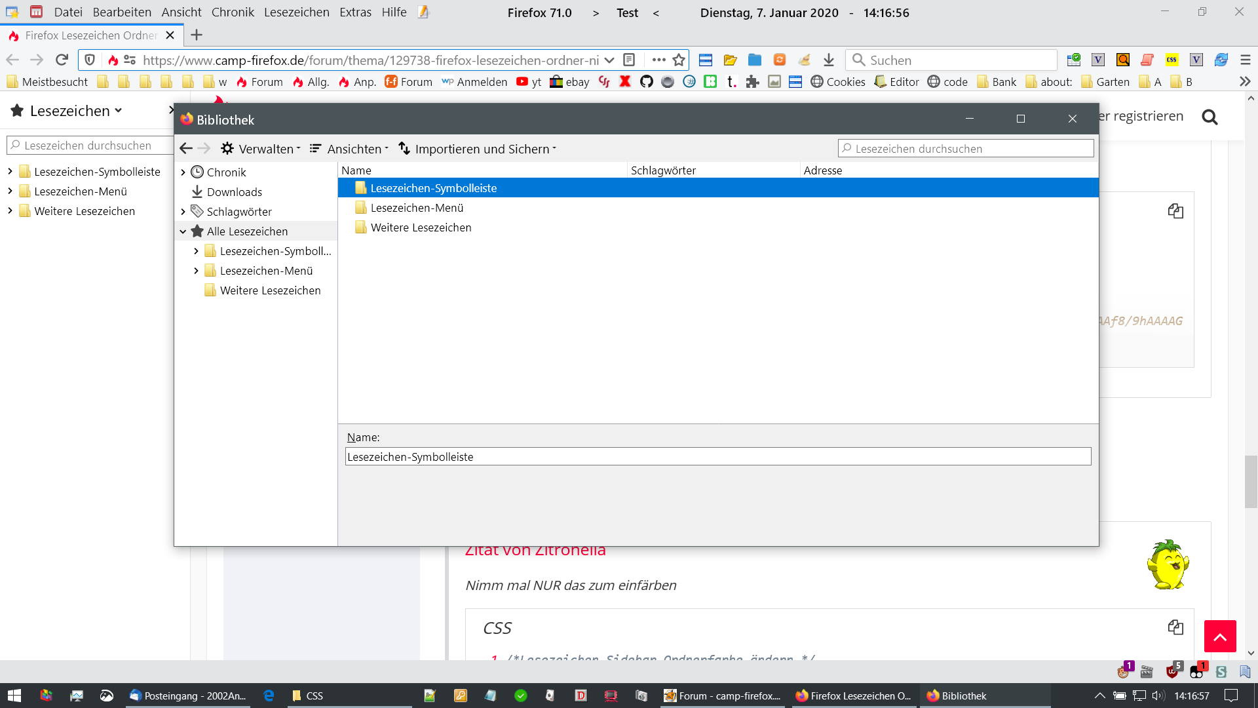
Task: Expand Lesezeichen-Menü in the sidebar
Action: pos(10,191)
